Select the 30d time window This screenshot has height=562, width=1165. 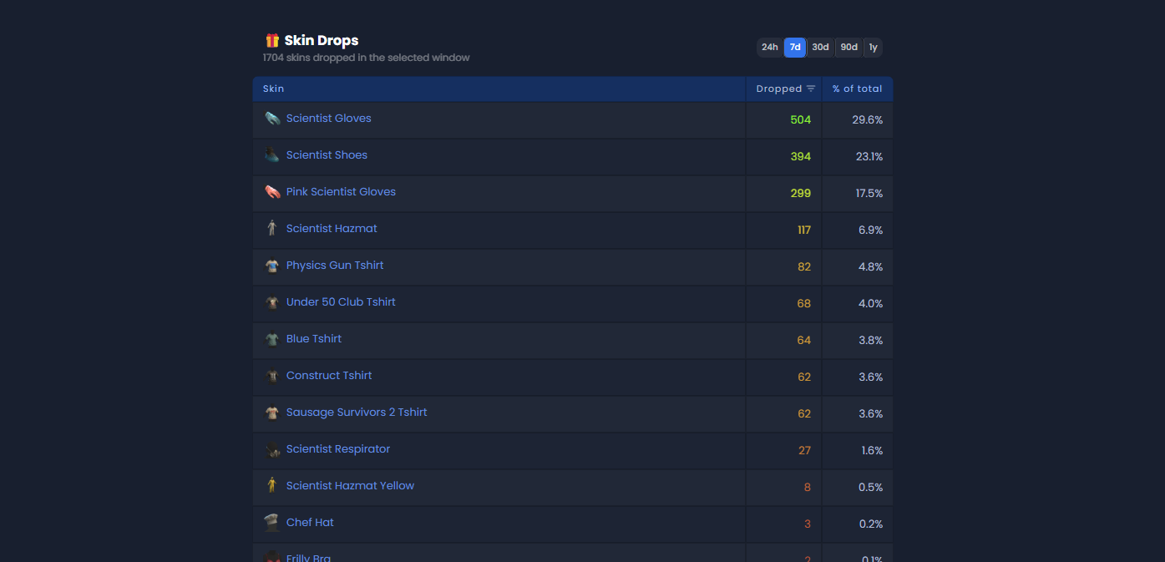tap(821, 48)
